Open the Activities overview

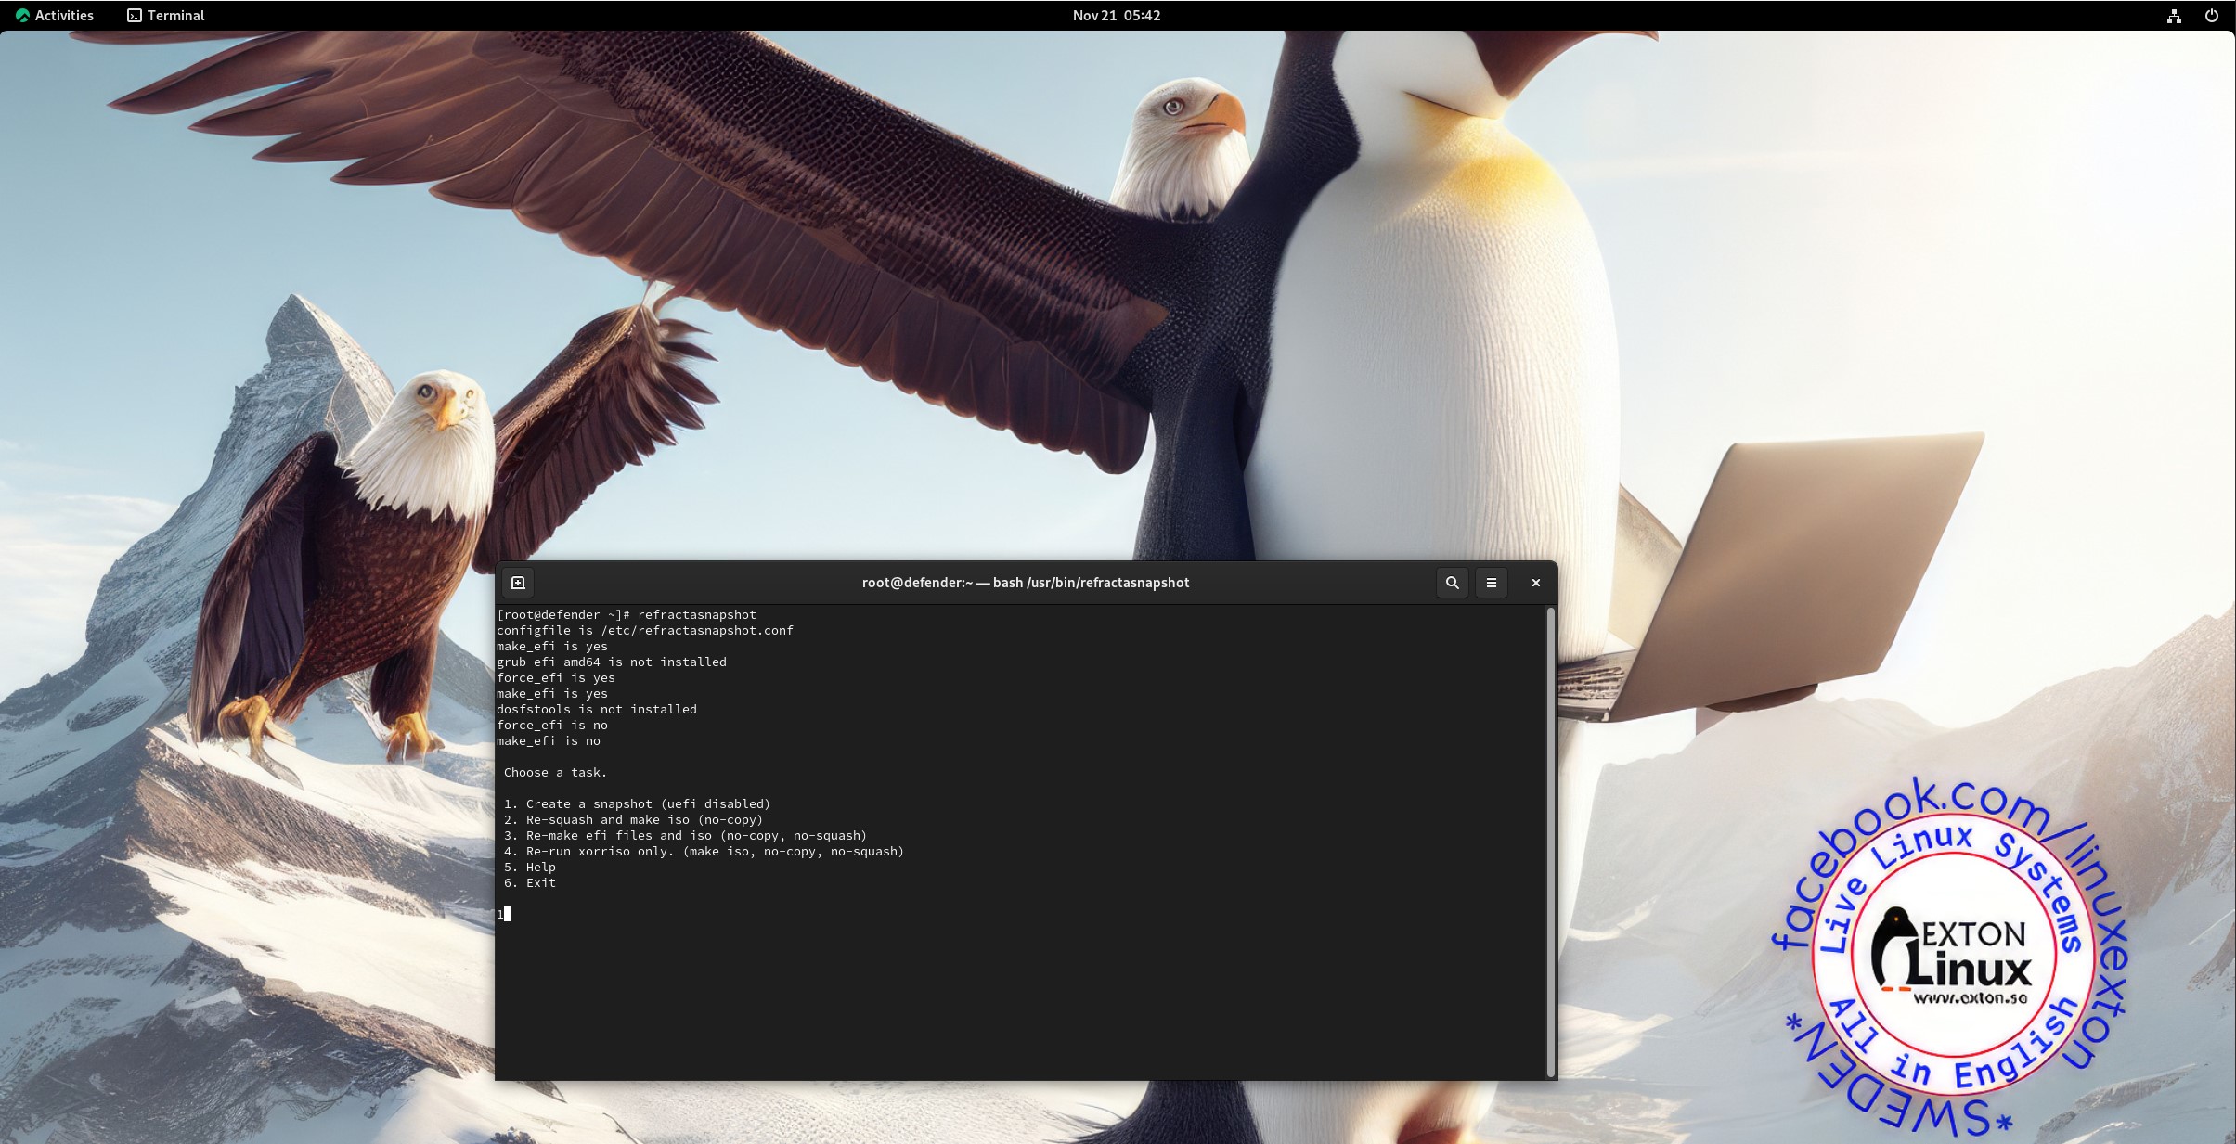55,15
